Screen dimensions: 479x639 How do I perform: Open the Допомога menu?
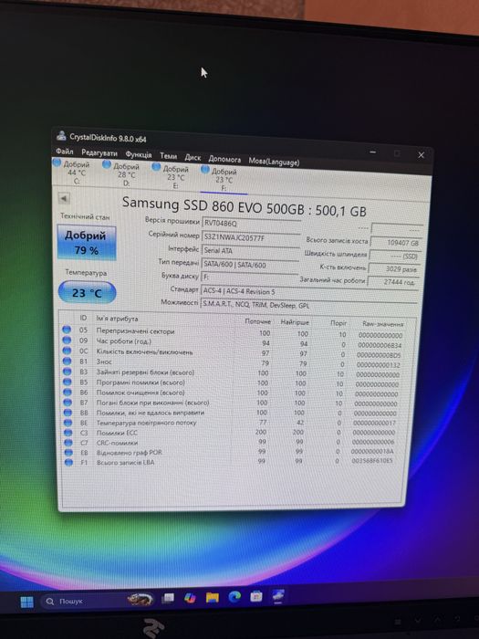(224, 159)
